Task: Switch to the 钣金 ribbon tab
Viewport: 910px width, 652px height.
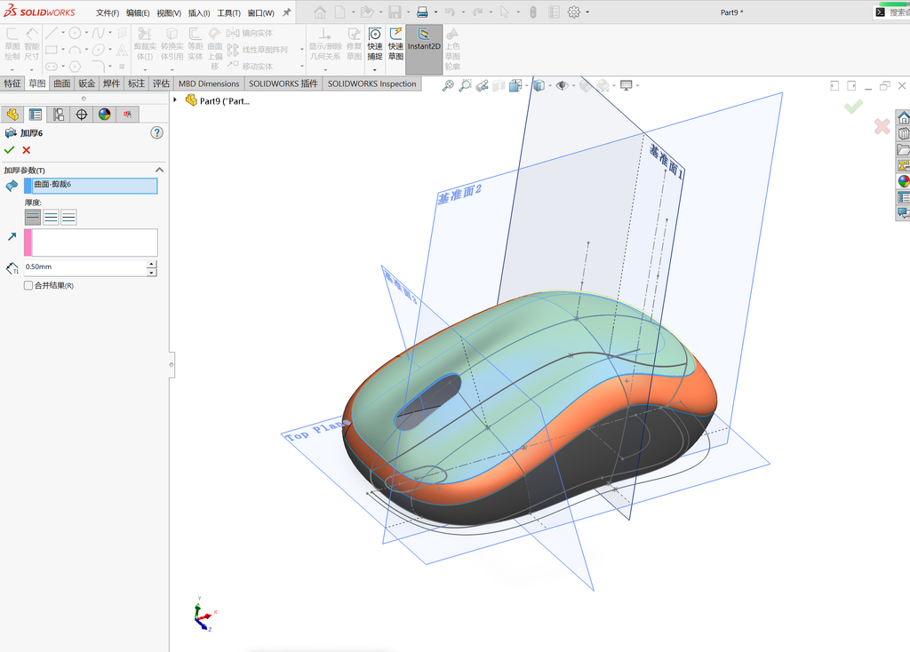Action: pos(86,83)
